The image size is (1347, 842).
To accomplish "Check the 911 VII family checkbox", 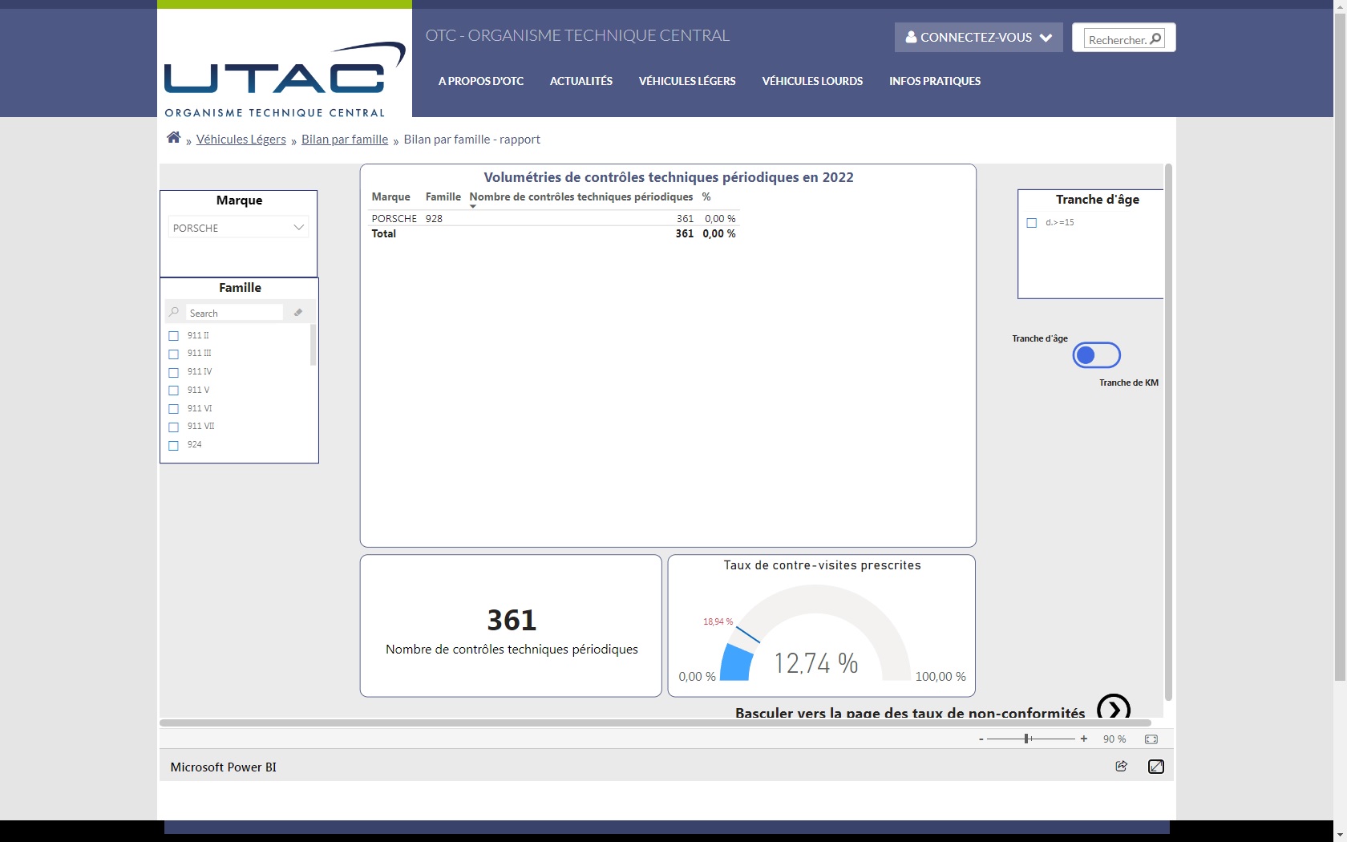I will 173,427.
